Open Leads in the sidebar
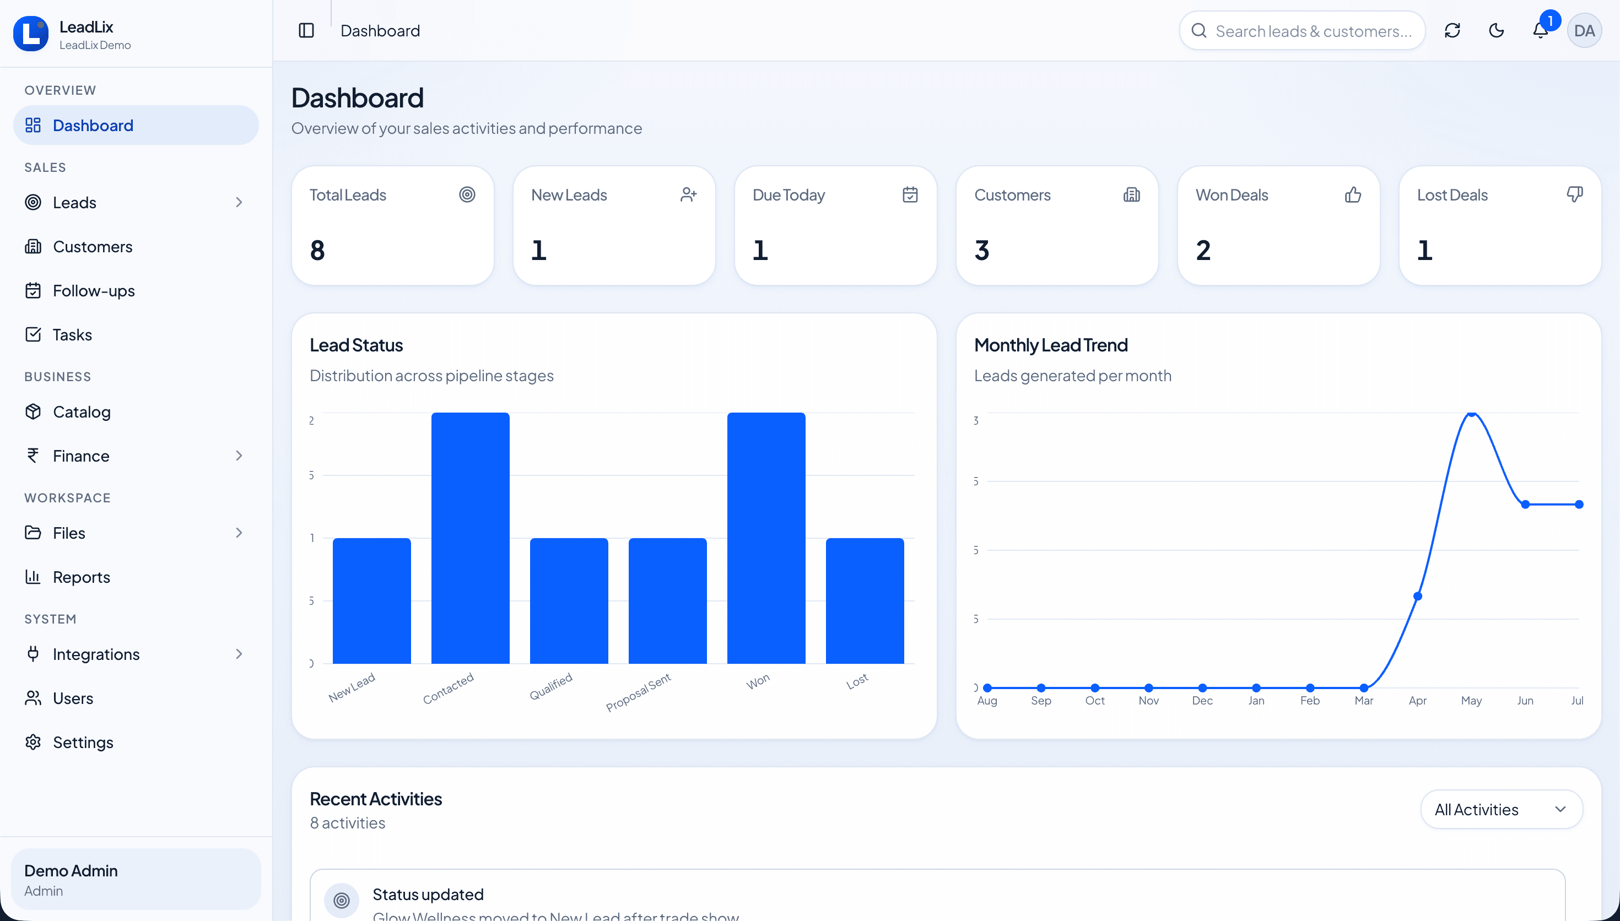The width and height of the screenshot is (1620, 921). [136, 202]
